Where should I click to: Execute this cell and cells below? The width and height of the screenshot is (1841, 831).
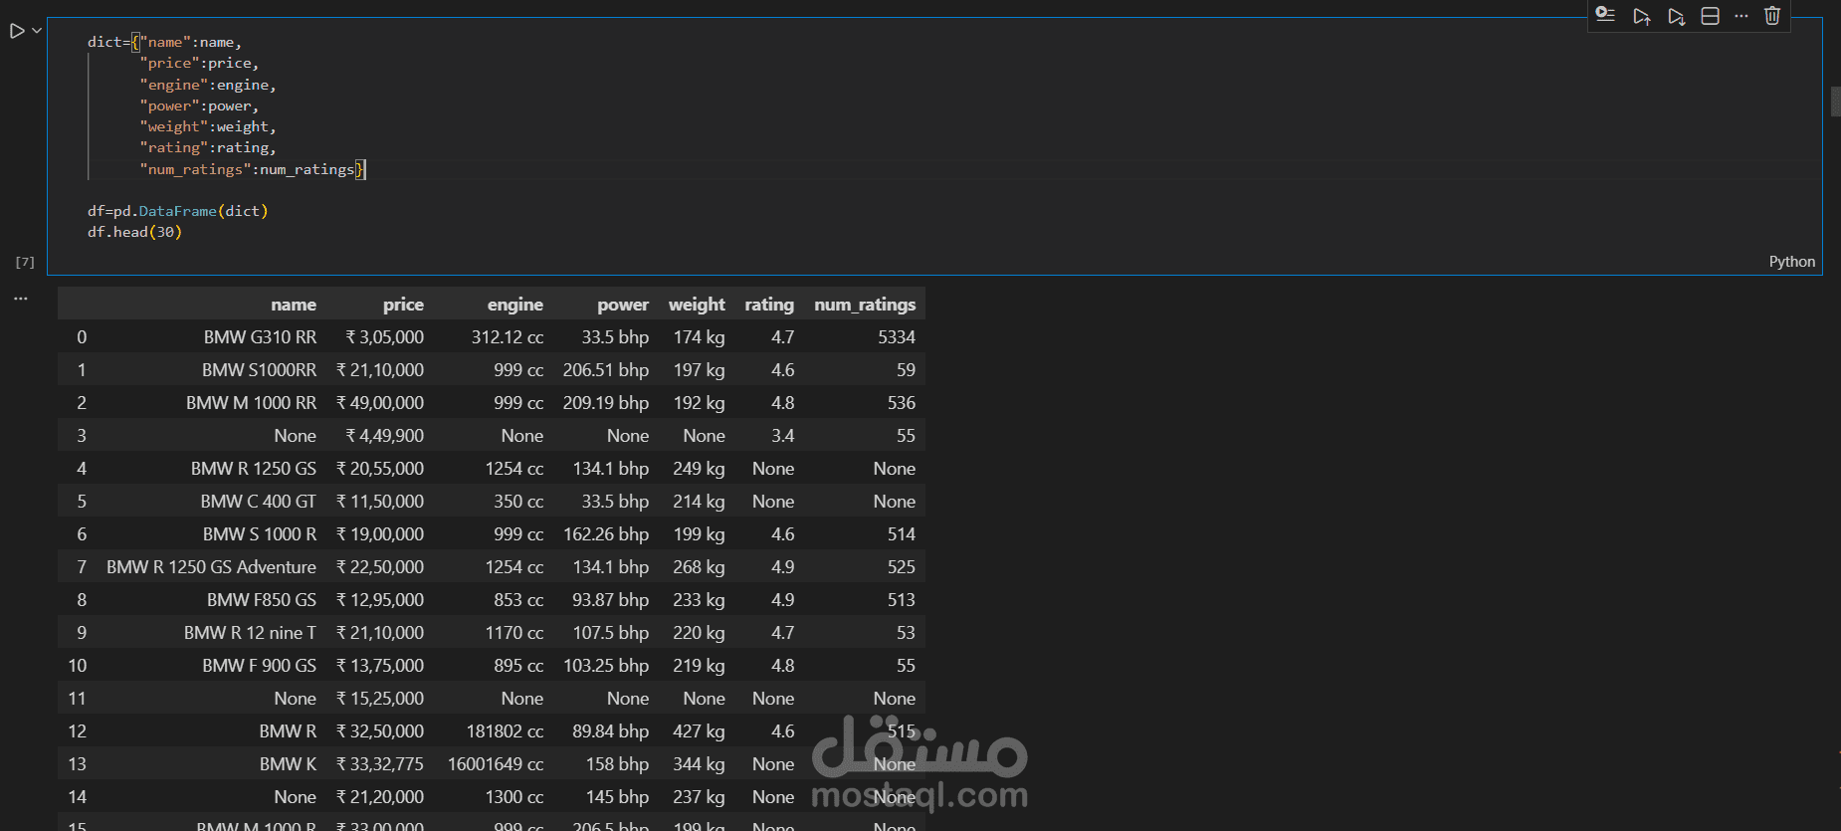tap(1677, 16)
